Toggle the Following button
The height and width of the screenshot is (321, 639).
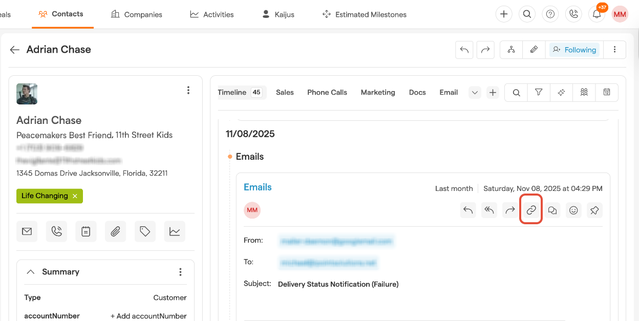[x=574, y=50]
